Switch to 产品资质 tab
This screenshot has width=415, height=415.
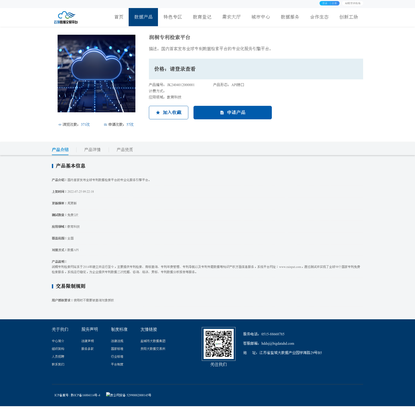pos(125,150)
